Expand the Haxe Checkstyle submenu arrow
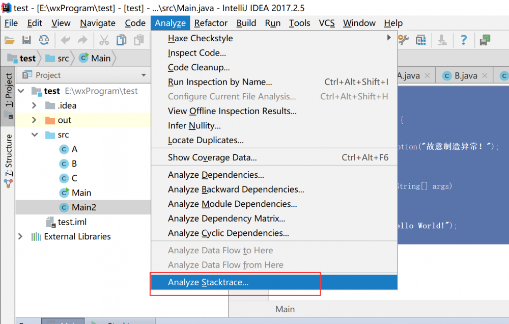The image size is (509, 324). (x=389, y=38)
